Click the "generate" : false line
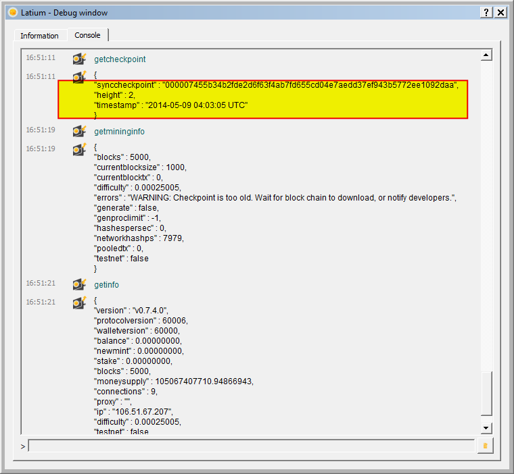This screenshot has width=514, height=474. pyautogui.click(x=126, y=208)
